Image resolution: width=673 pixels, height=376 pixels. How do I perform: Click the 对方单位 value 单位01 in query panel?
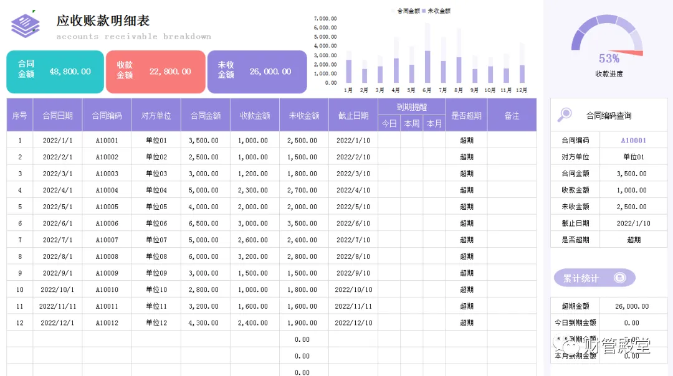tap(634, 157)
